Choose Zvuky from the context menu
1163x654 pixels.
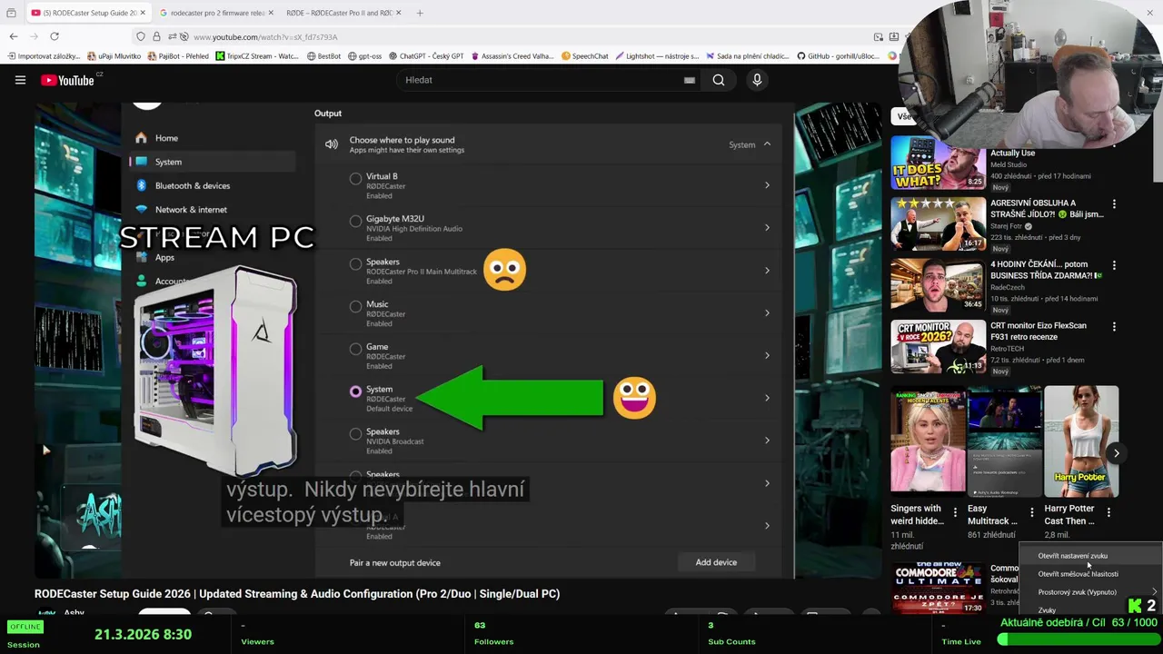(1048, 610)
